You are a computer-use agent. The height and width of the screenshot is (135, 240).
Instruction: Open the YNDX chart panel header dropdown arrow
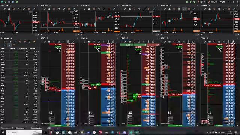pyautogui.click(x=238, y=6)
